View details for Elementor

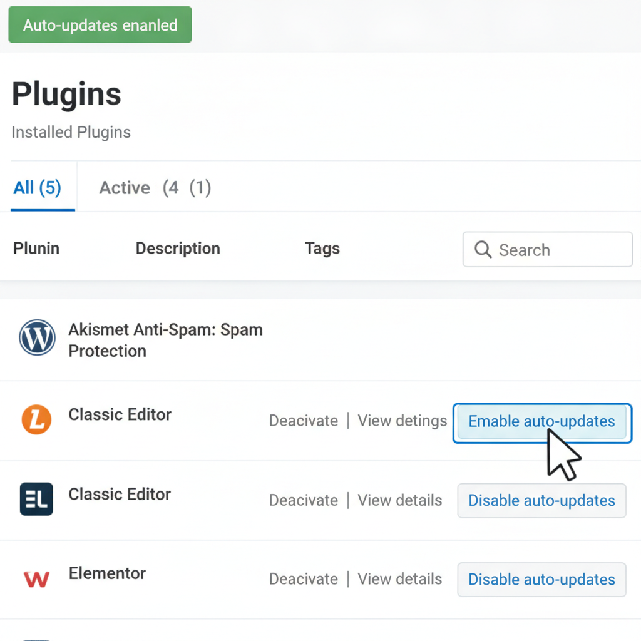[x=400, y=579]
